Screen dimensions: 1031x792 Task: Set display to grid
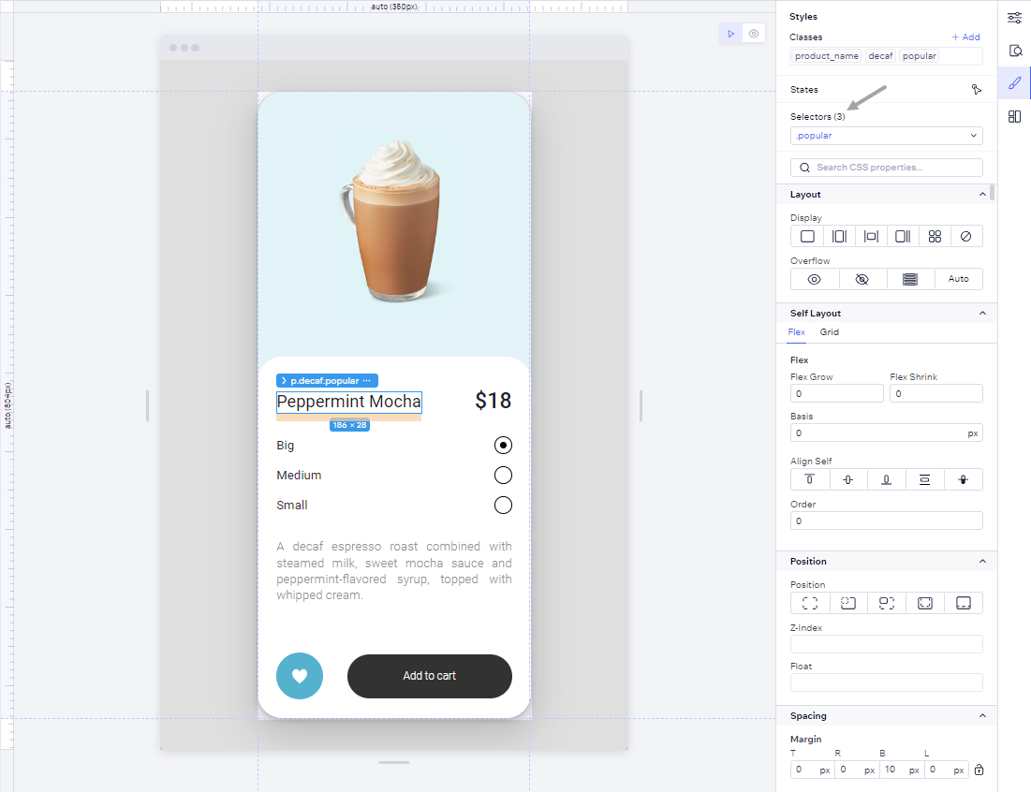pyautogui.click(x=935, y=237)
